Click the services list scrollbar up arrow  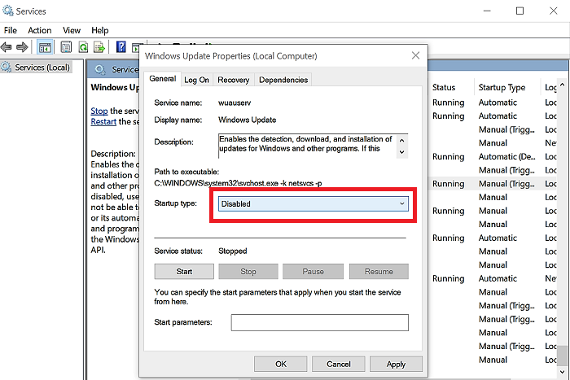coord(563,85)
